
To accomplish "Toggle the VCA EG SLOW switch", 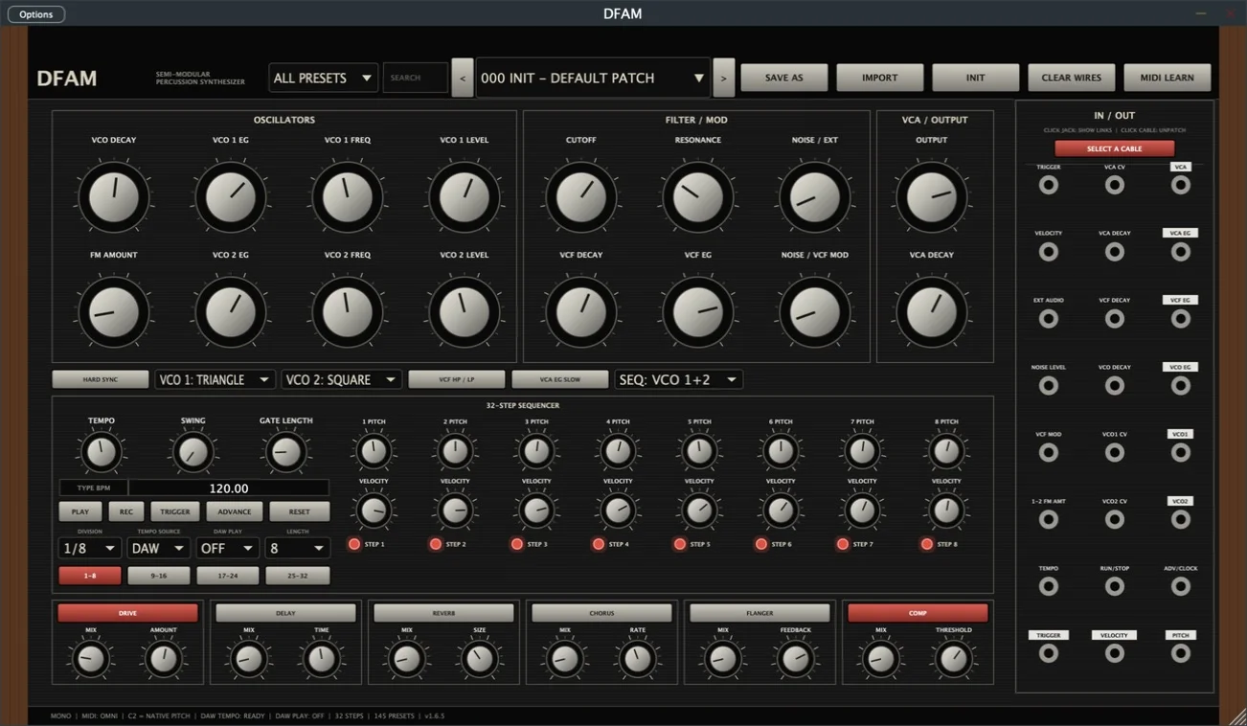I will click(560, 379).
